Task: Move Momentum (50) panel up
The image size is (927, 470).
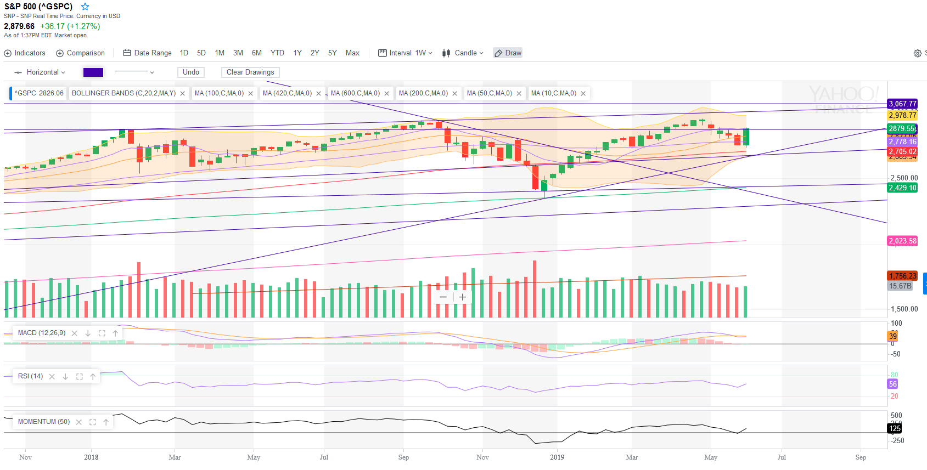Action: pos(106,422)
